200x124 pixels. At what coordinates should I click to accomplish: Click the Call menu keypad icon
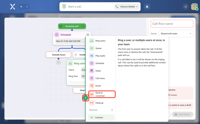click(x=92, y=78)
